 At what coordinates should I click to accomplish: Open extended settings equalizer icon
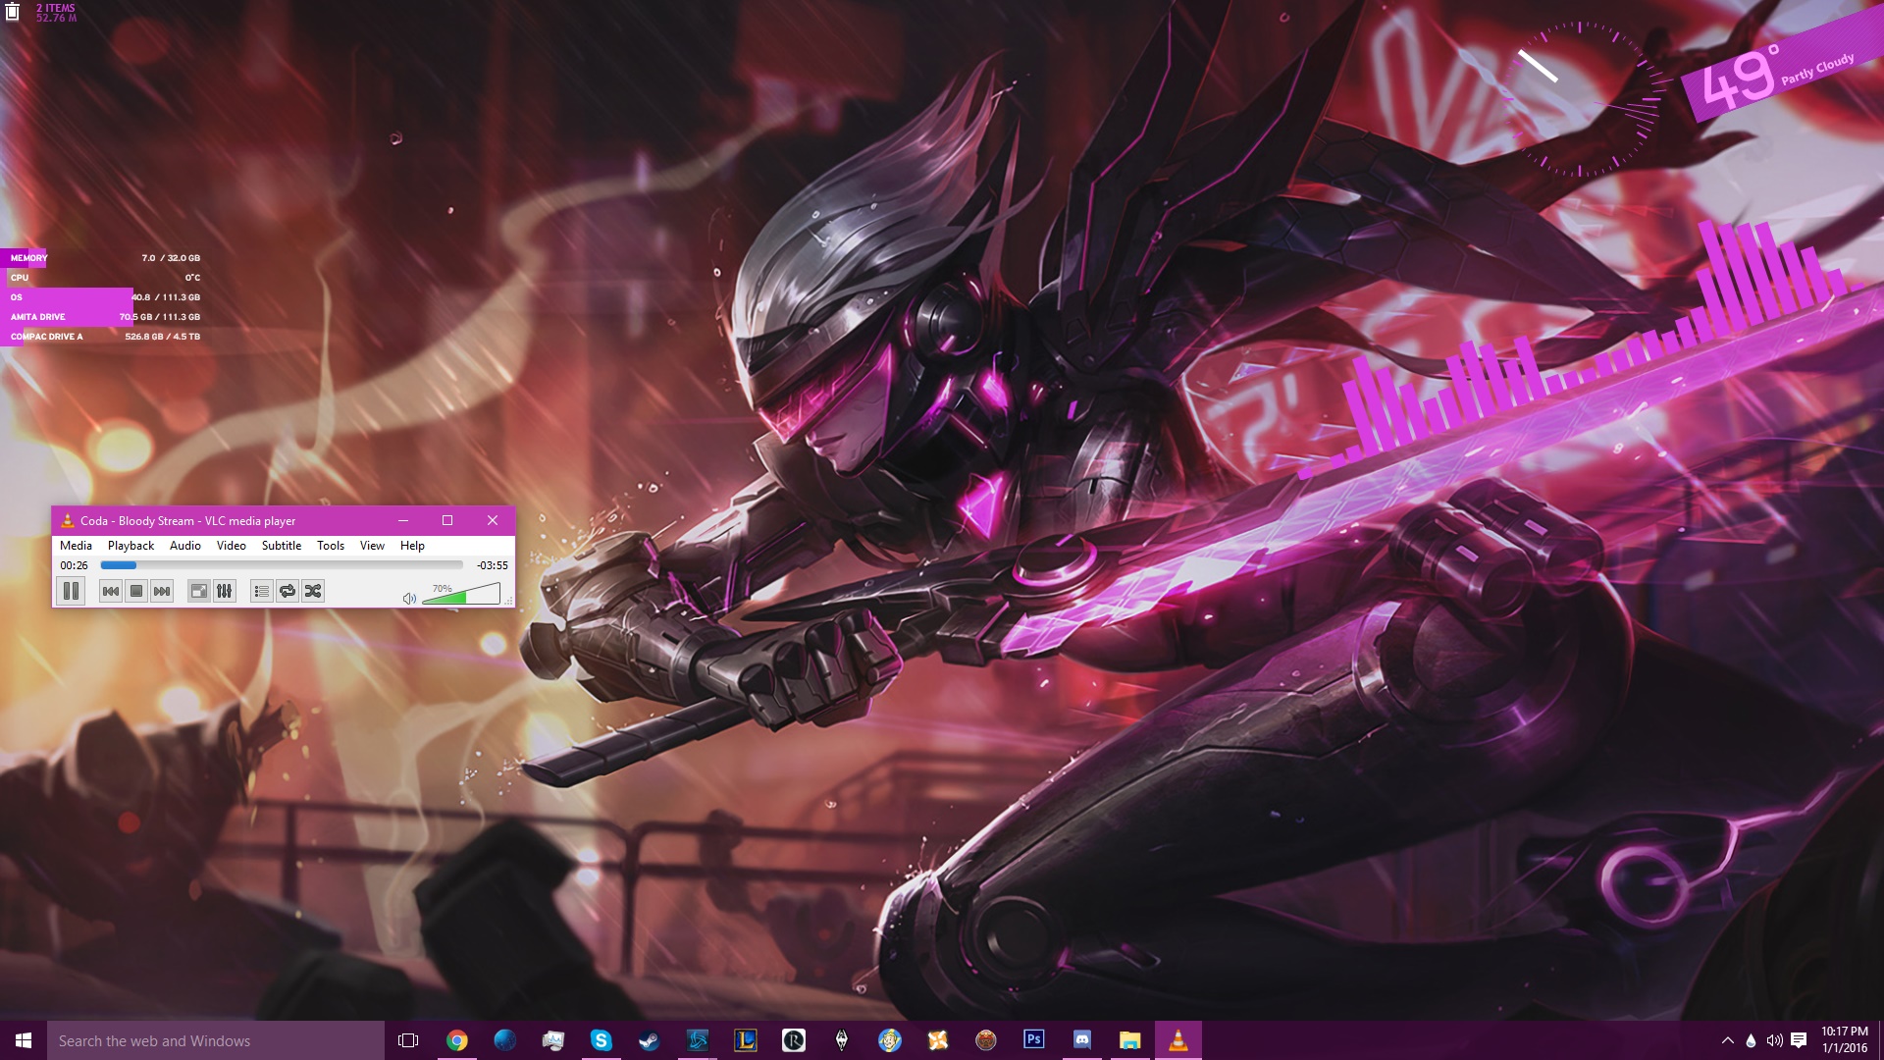point(225,591)
